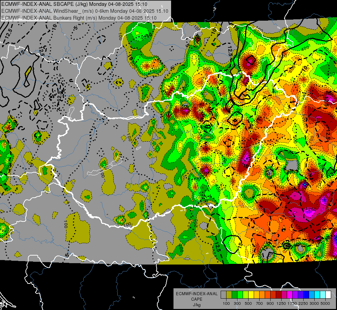Screen dimensions: 337x310
Task: Pick the pale cyan swatch left of 5000
Action: [323, 294]
